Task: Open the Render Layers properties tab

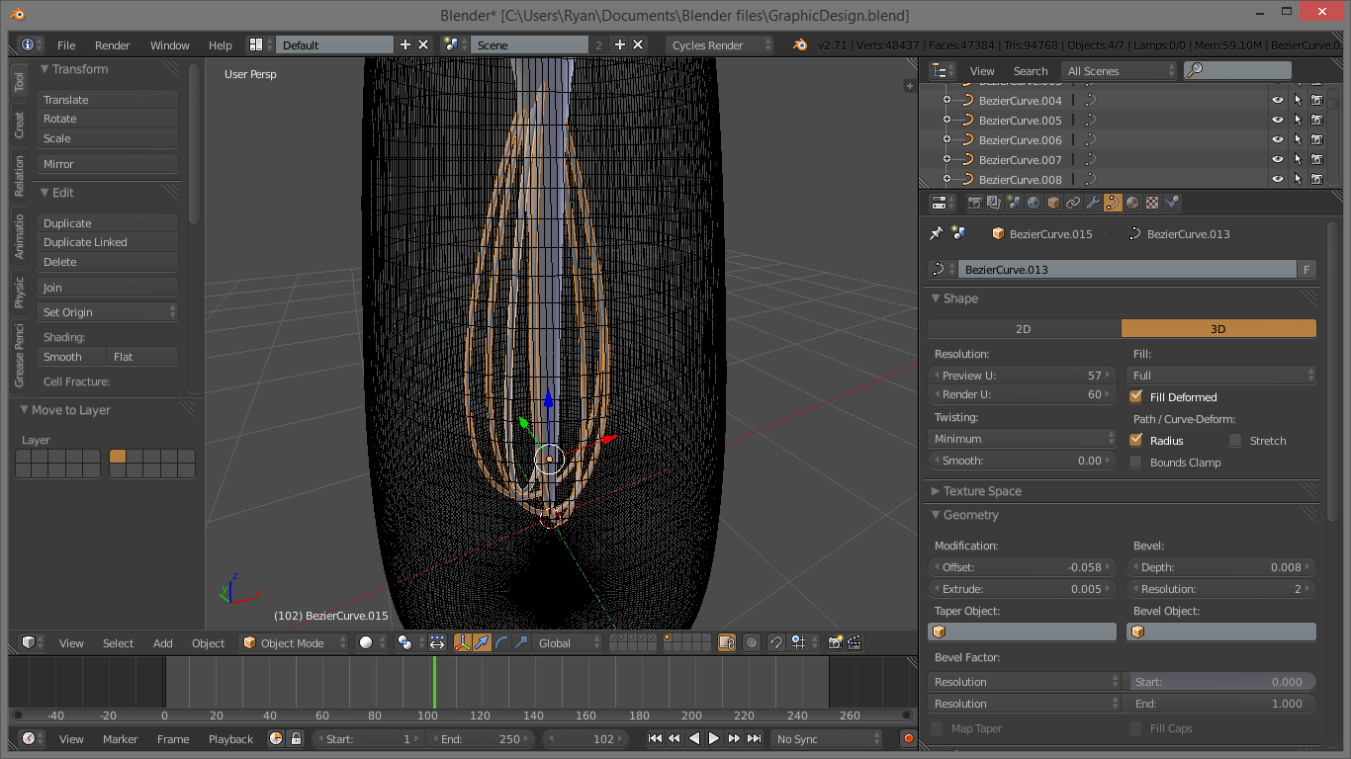Action: (x=994, y=203)
